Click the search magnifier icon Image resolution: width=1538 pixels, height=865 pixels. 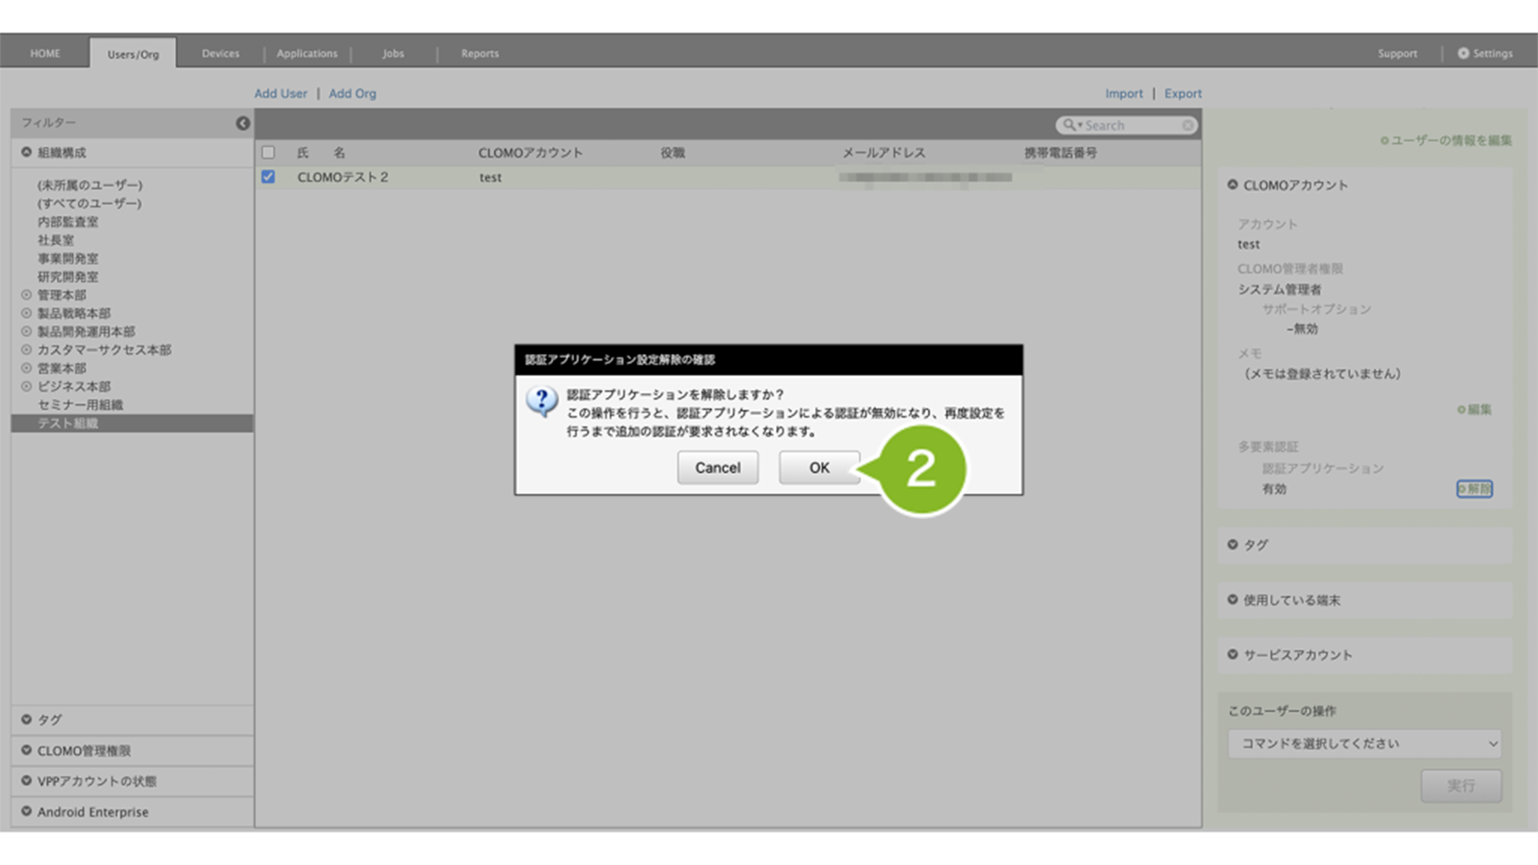point(1070,125)
